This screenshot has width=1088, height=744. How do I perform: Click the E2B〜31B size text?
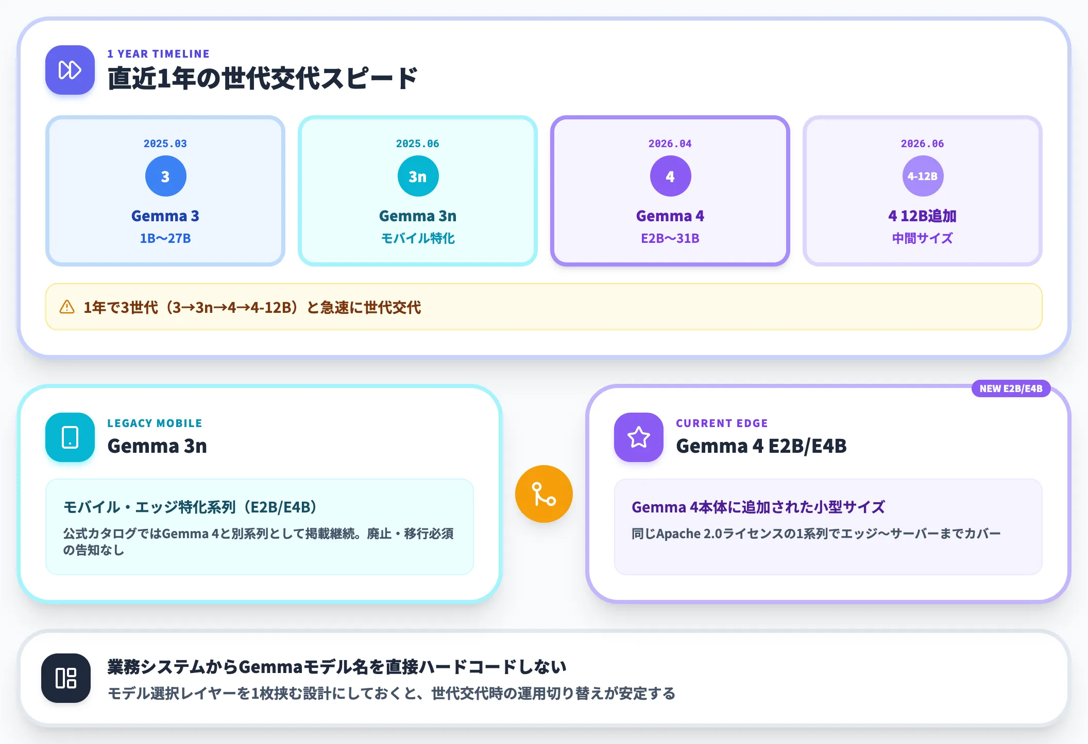[670, 238]
